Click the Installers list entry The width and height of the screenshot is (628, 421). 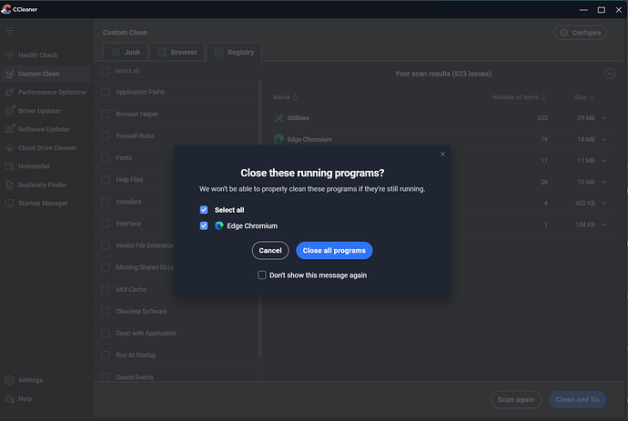click(x=128, y=202)
